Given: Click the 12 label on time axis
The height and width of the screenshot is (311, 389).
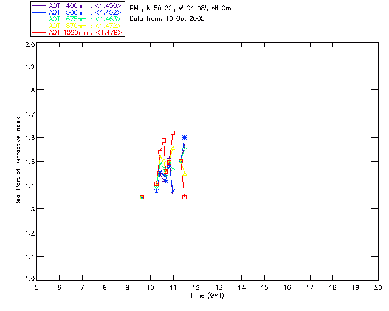Looking at the screenshot, I should tap(196, 287).
